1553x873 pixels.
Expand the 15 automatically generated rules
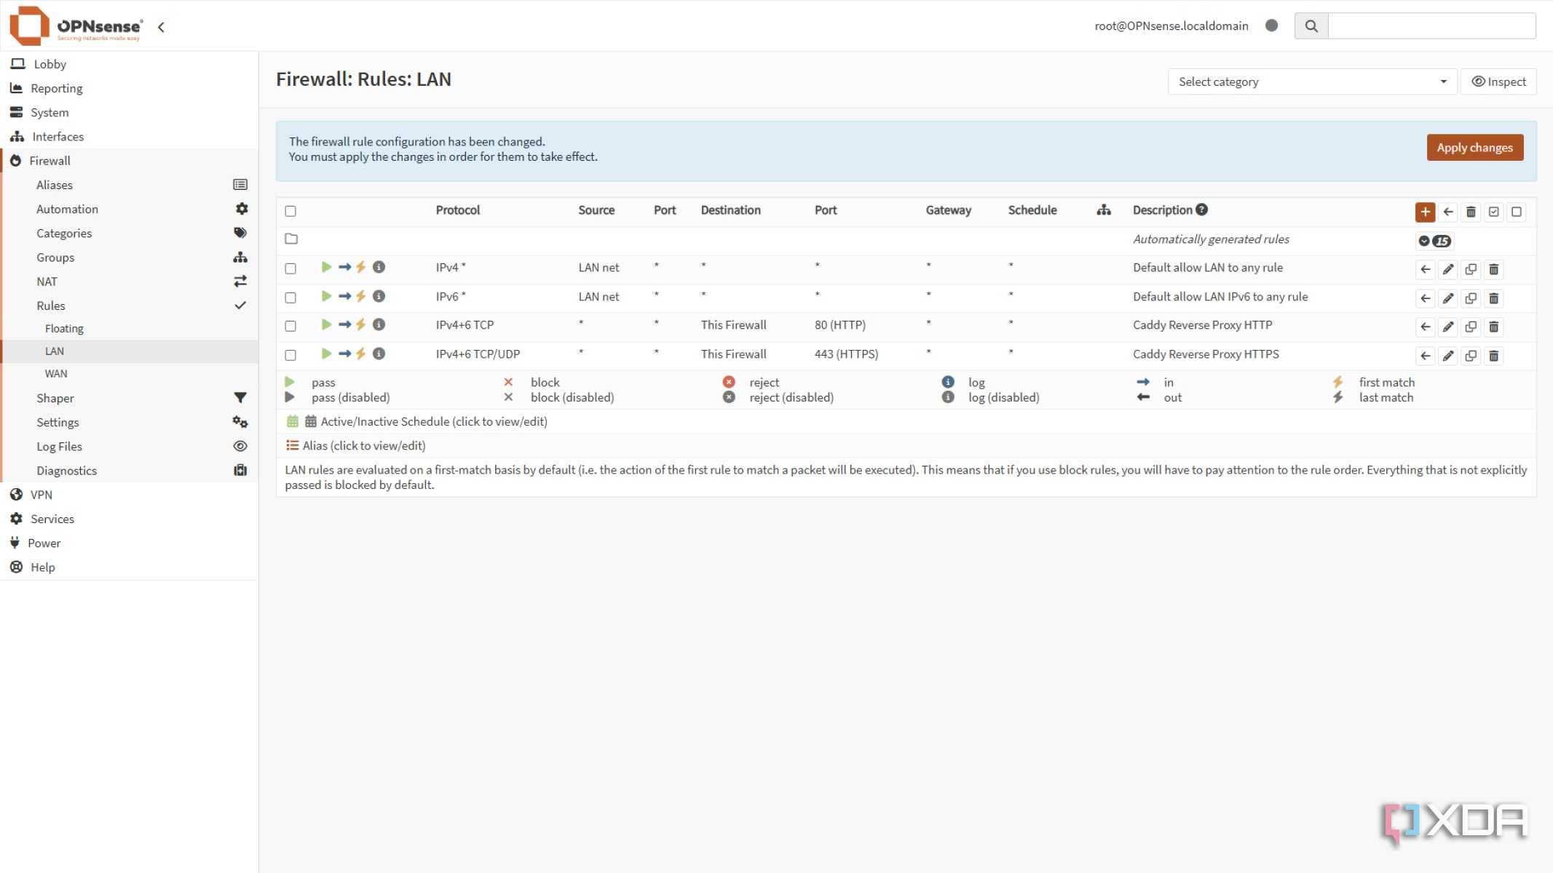[x=1434, y=241]
